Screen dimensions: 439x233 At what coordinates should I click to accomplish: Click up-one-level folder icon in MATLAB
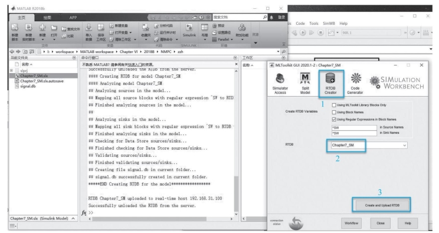[x=25, y=51]
